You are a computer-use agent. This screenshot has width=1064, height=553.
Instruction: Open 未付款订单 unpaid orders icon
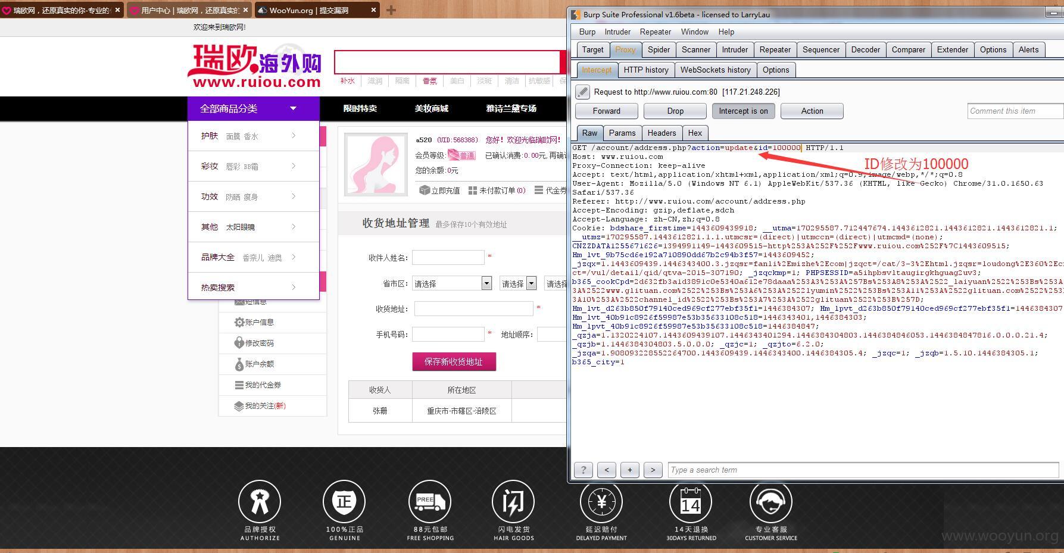(473, 190)
